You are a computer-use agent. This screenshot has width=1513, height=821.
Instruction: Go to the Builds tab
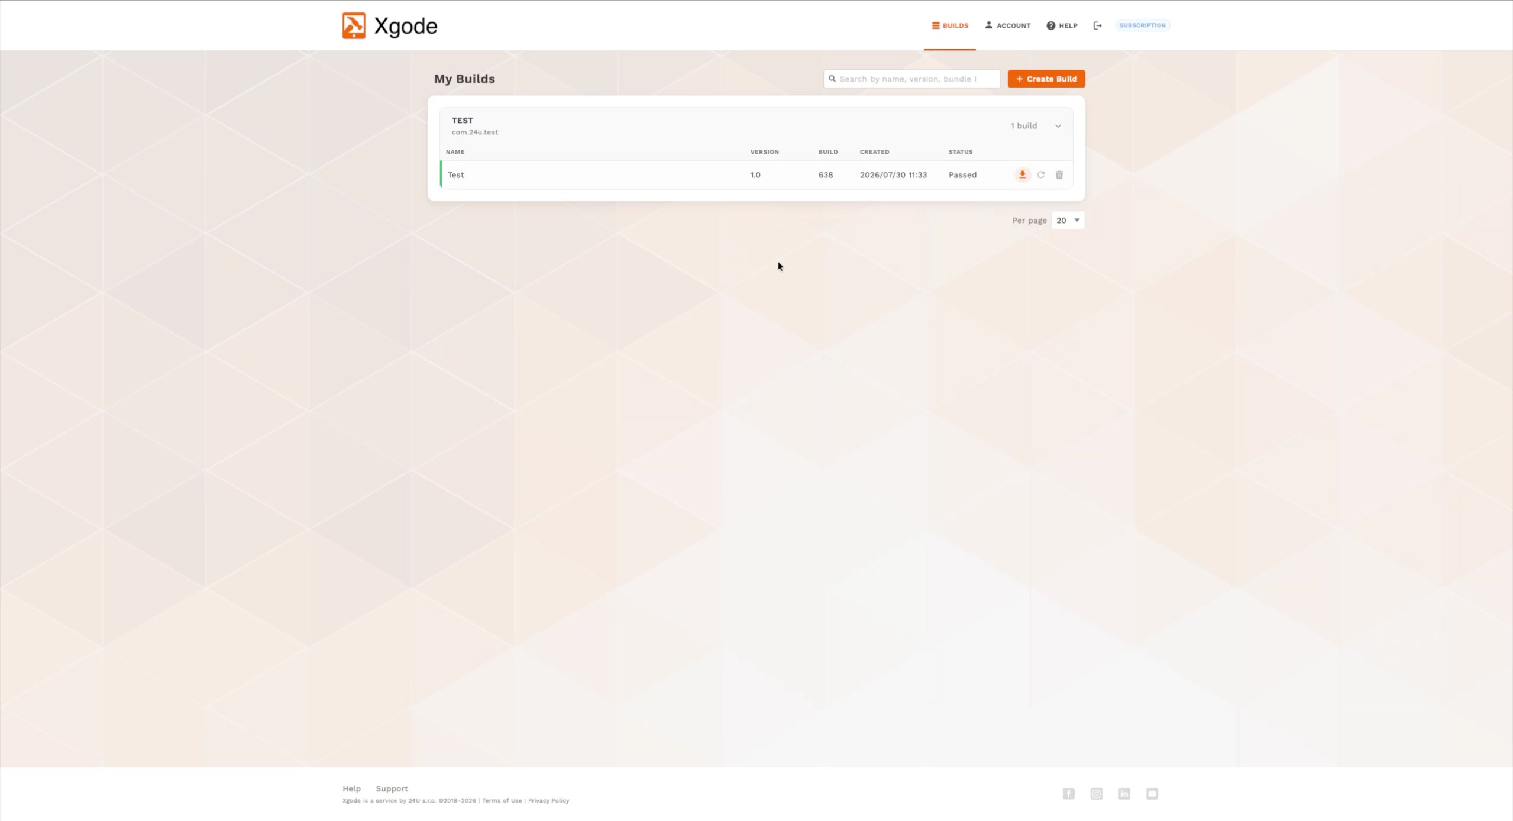[x=950, y=25]
